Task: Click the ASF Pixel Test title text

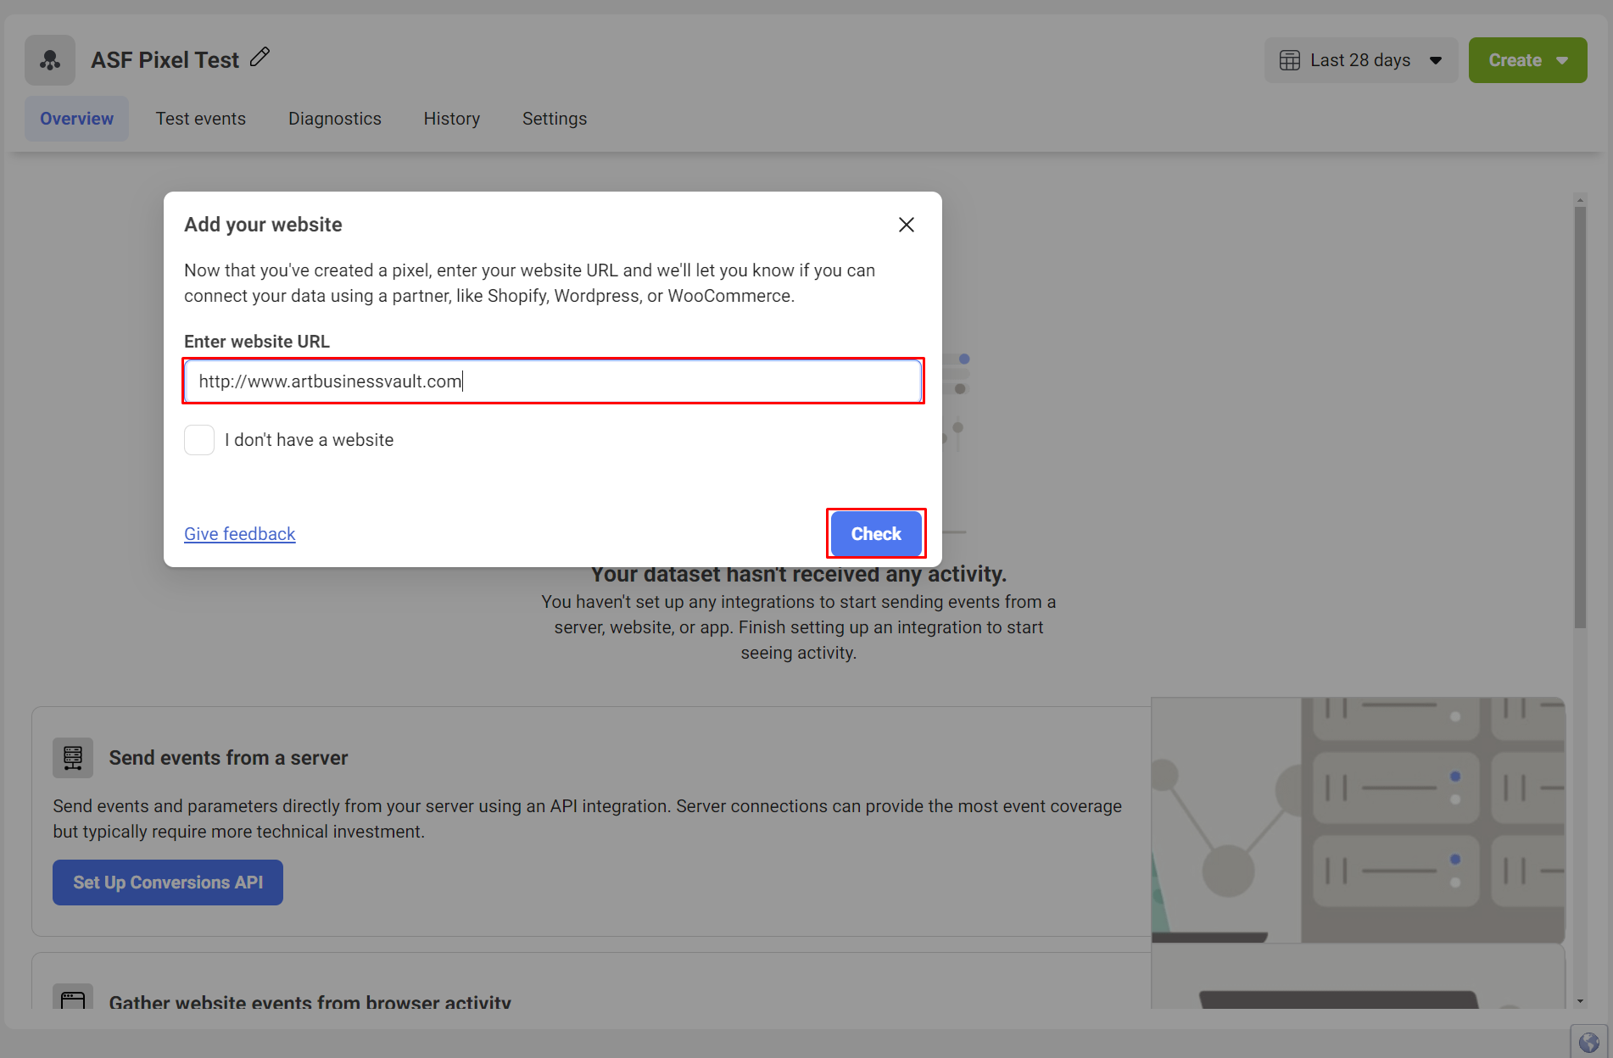Action: [165, 60]
